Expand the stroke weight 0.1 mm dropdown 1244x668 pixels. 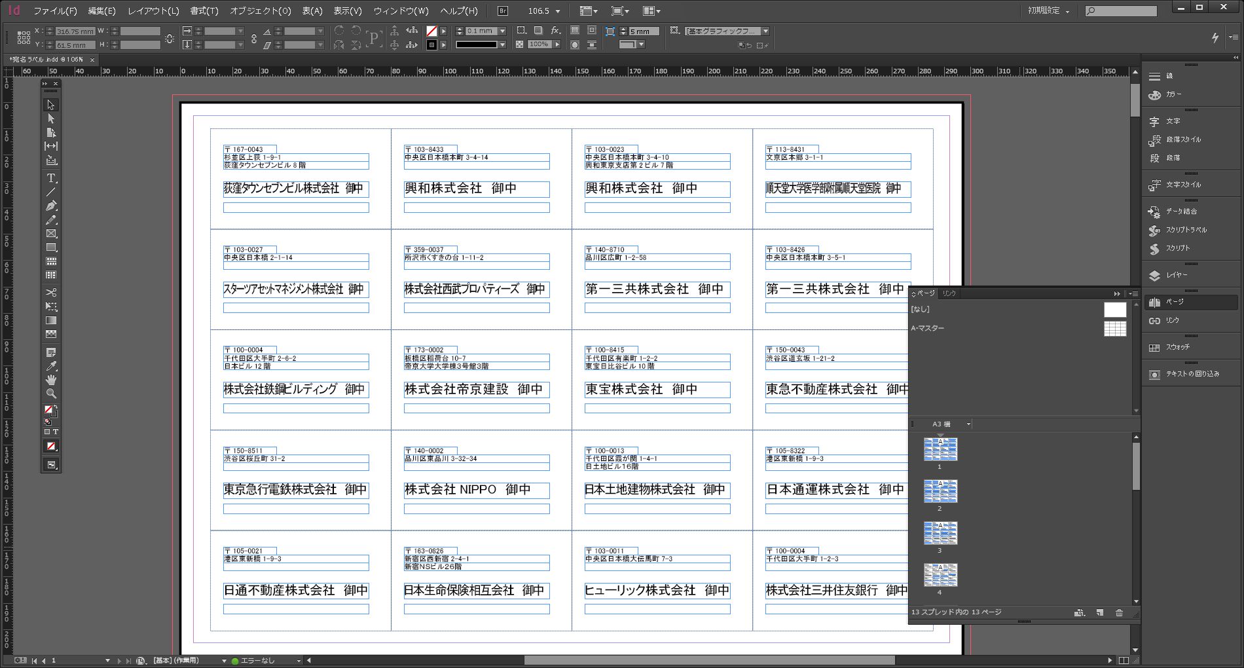pyautogui.click(x=502, y=31)
